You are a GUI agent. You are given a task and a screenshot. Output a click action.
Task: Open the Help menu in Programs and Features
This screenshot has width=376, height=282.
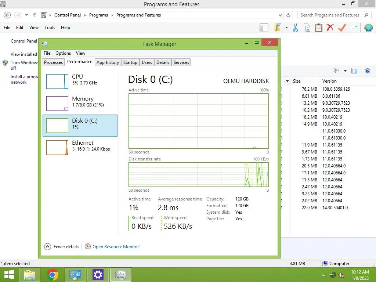tap(65, 28)
